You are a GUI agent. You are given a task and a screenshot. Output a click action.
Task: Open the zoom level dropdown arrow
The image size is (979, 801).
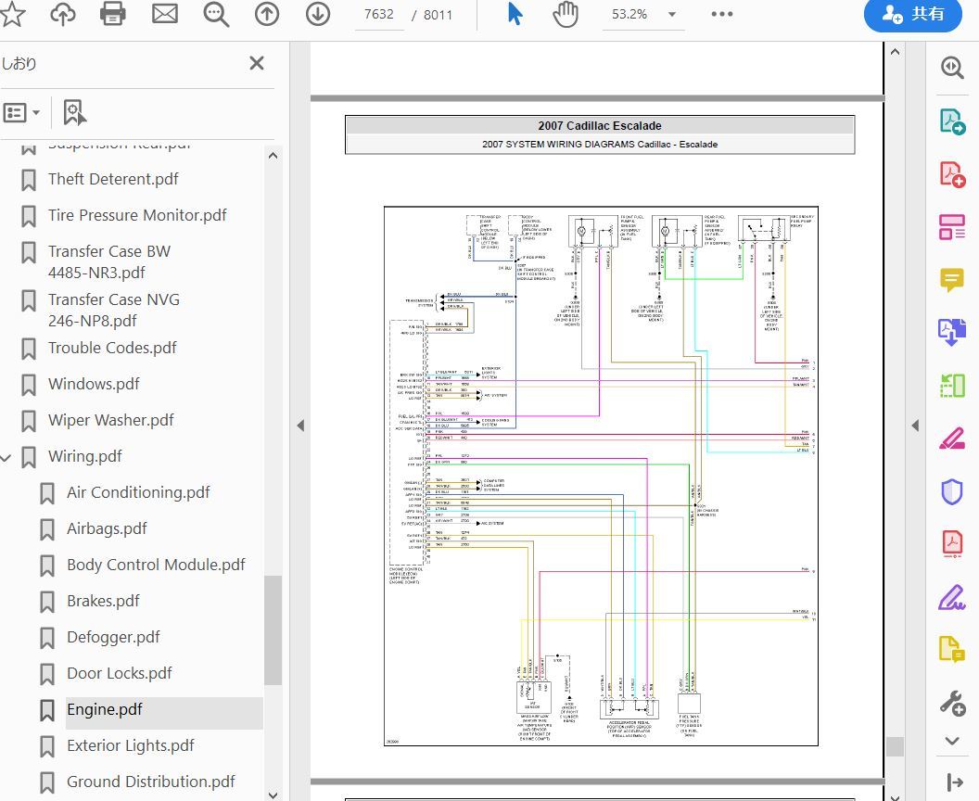[672, 14]
